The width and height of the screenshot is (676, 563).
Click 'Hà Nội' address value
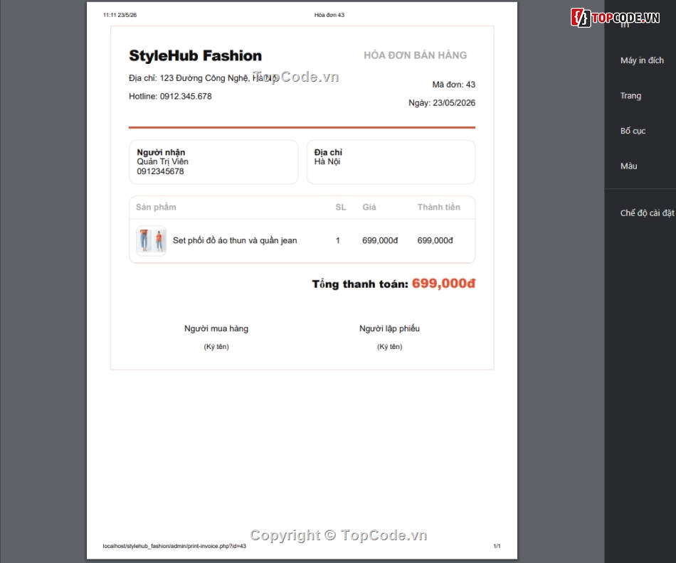327,161
